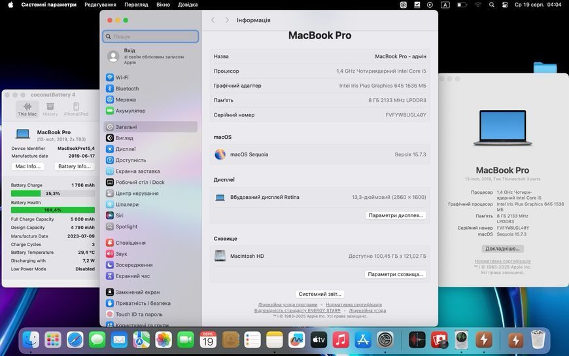Open the Системні параметри menu
This screenshot has width=569, height=356.
pyautogui.click(x=49, y=5)
